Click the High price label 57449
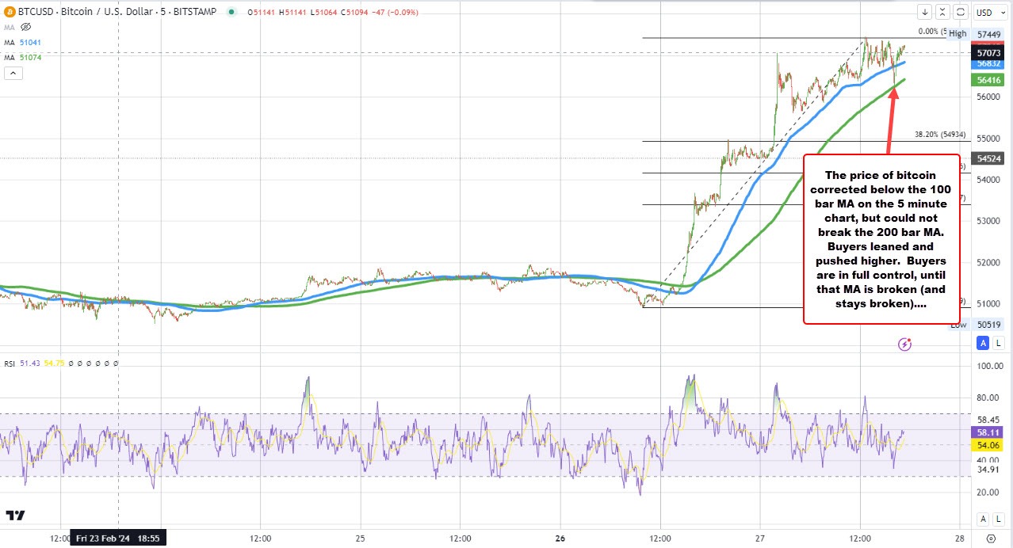Viewport: 1013px width, 548px height. [x=988, y=33]
